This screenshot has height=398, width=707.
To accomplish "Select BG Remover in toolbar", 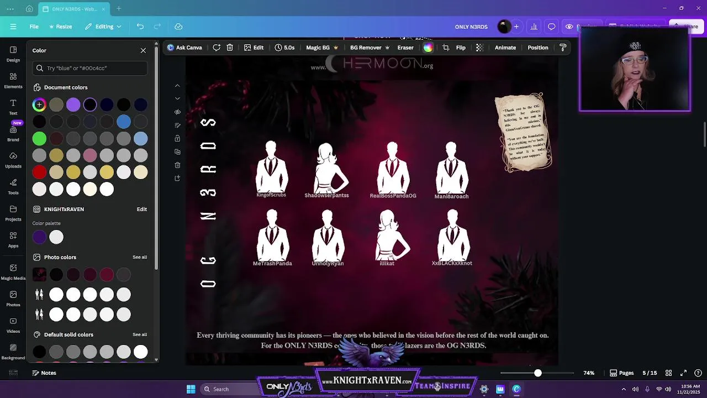I will pyautogui.click(x=370, y=48).
